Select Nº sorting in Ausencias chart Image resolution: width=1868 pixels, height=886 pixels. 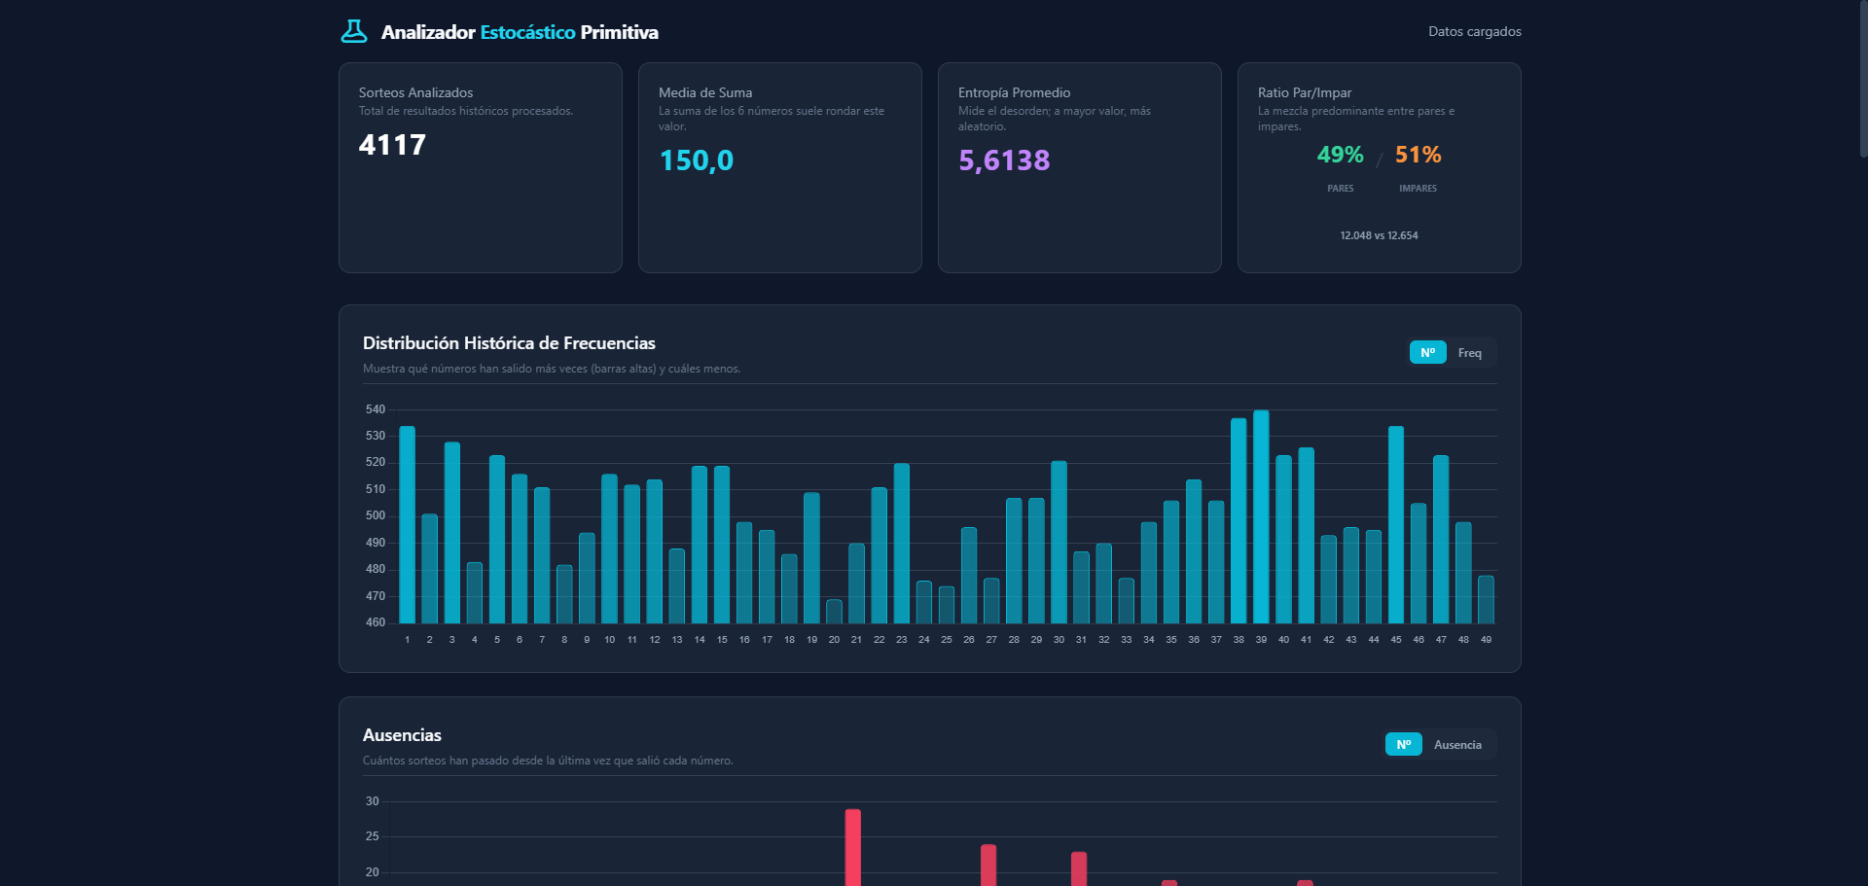[1403, 745]
